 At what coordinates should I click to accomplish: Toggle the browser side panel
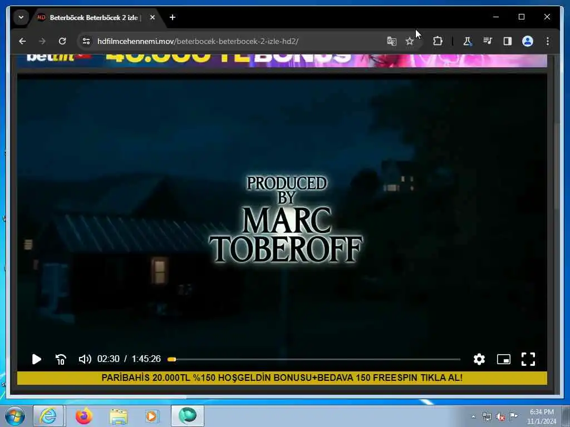[x=508, y=41]
